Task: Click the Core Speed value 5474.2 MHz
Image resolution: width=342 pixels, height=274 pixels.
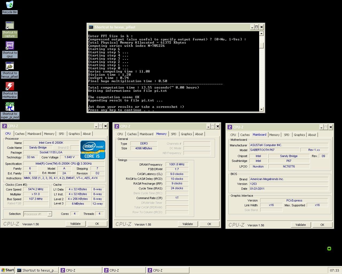Action: tap(36, 189)
